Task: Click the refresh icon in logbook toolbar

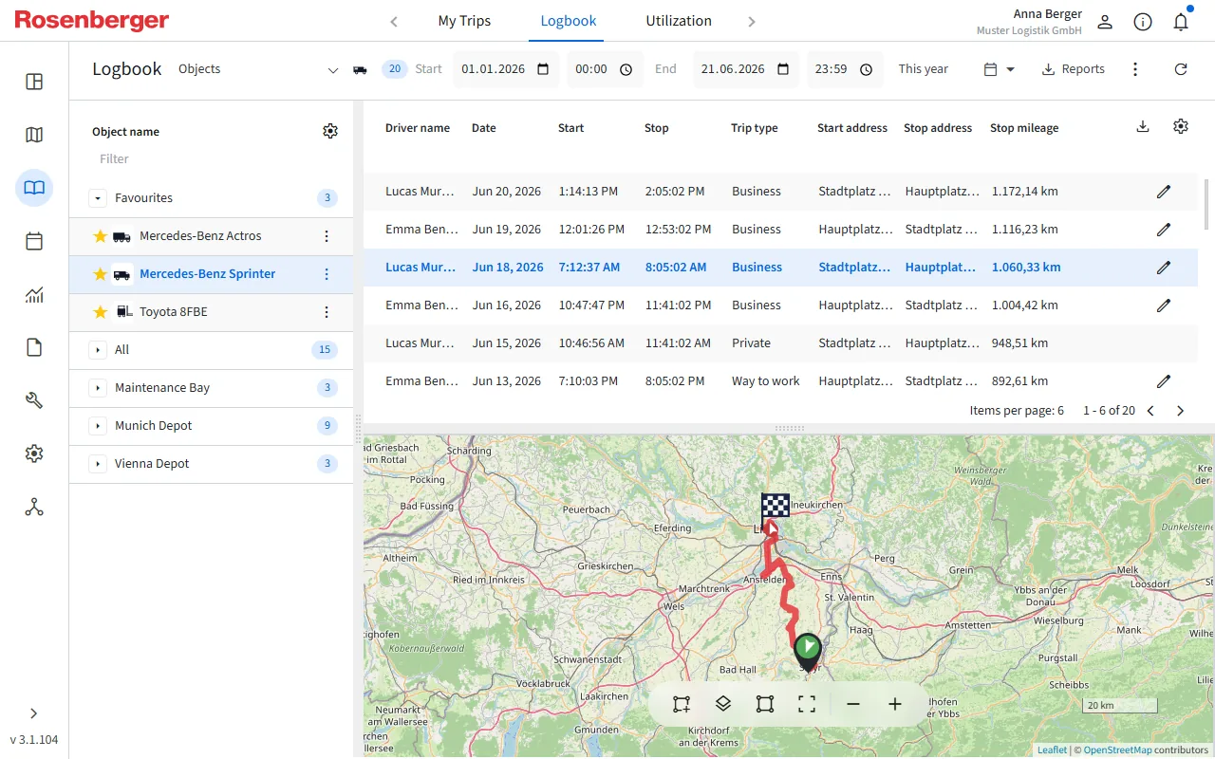Action: (x=1181, y=69)
